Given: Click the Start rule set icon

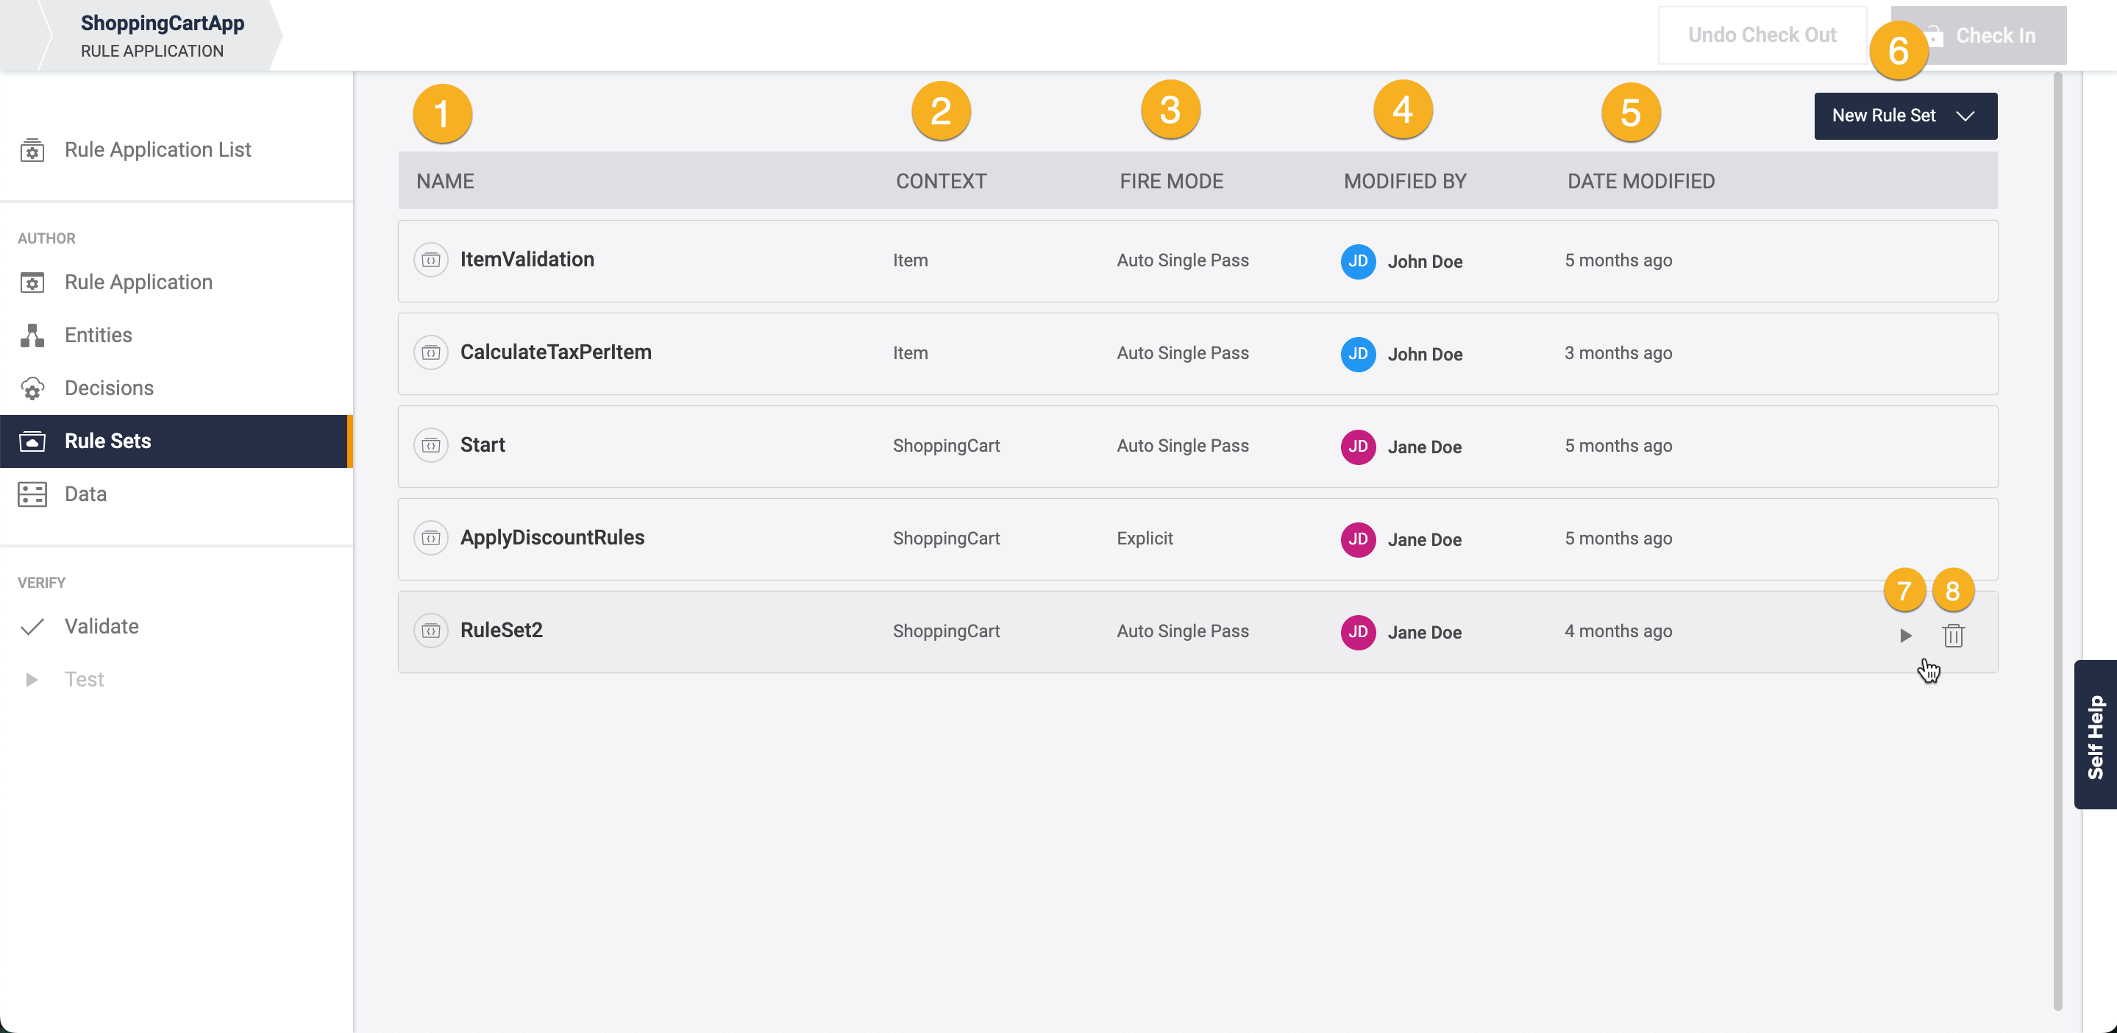Looking at the screenshot, I should click(430, 447).
